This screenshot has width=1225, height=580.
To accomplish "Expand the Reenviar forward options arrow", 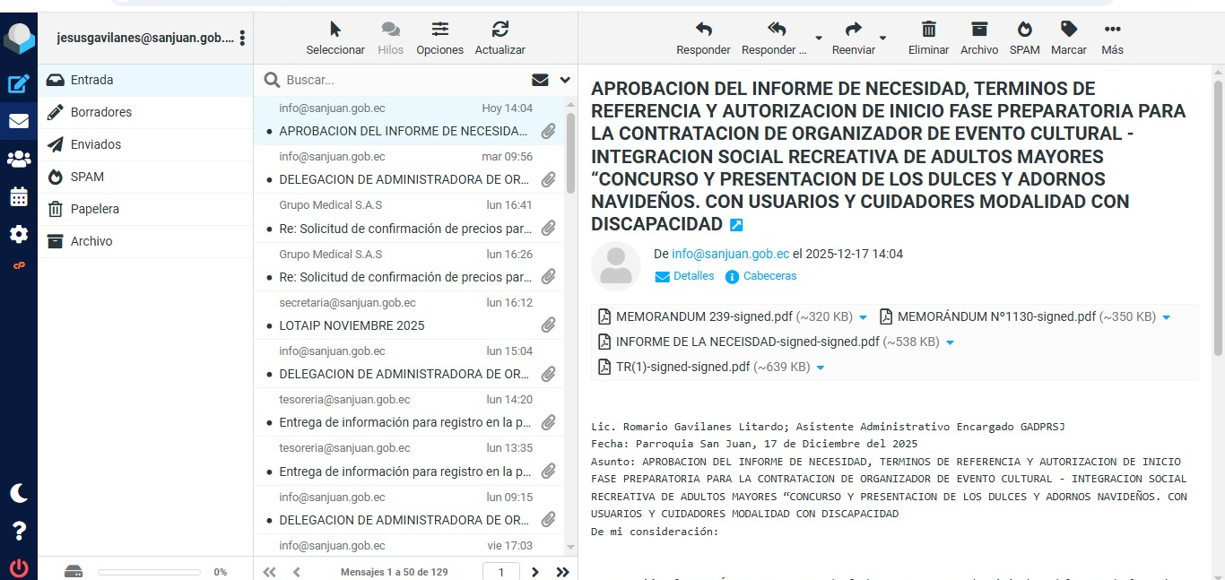I will pos(883,39).
